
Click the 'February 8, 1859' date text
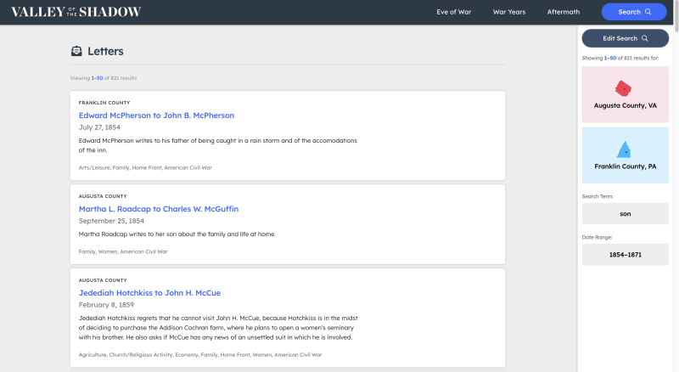click(106, 305)
